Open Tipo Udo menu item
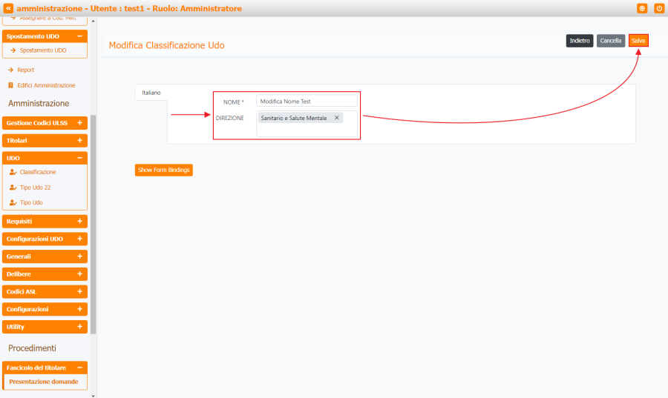Screen dimensions: 668x398 tap(31, 202)
